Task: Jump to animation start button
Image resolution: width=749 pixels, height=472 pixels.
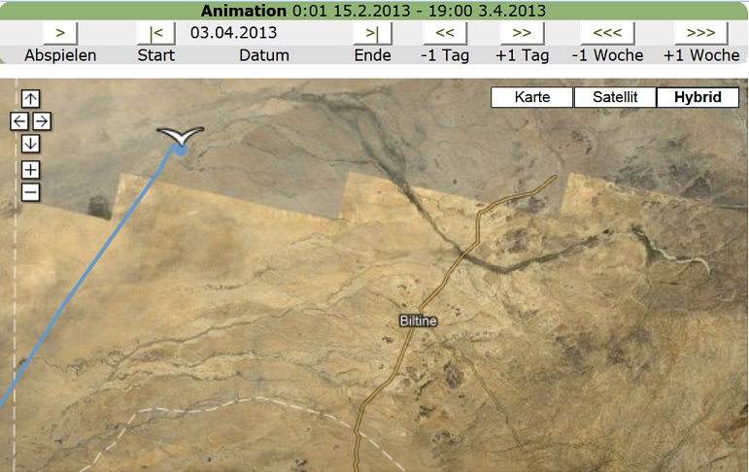Action: tap(155, 32)
